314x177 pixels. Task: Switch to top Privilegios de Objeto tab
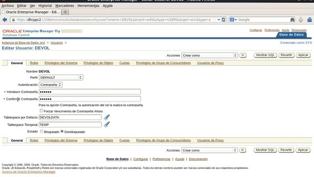point(98,63)
